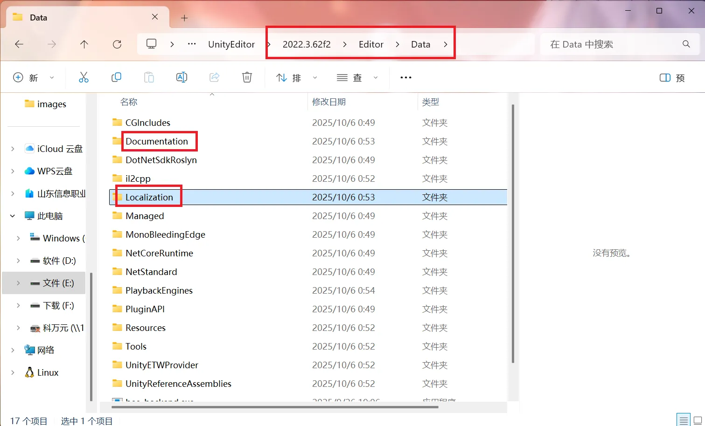Toggle the preview pane button
This screenshot has width=705, height=426.
coord(672,78)
